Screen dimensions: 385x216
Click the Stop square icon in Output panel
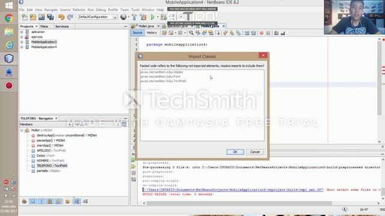point(134,173)
